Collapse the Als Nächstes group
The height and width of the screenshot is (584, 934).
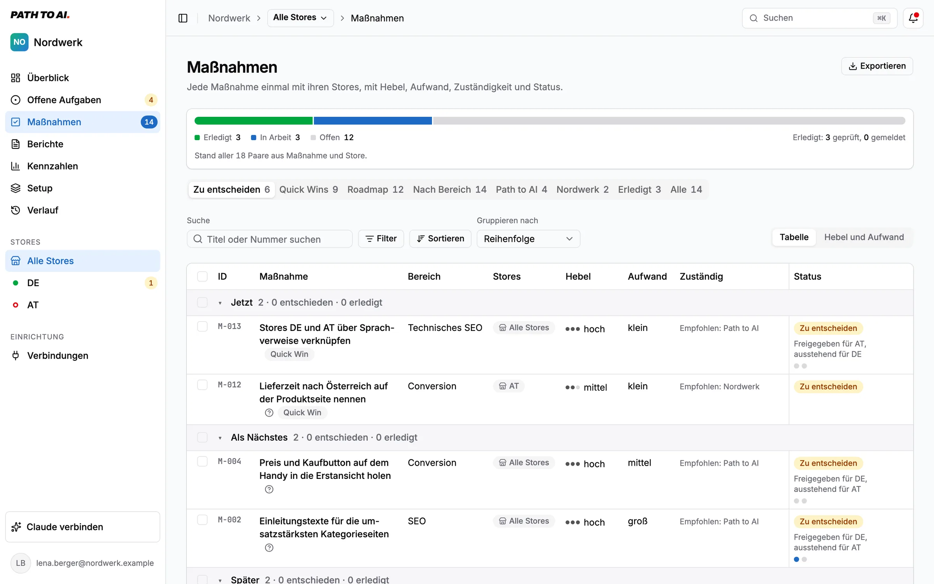point(220,438)
